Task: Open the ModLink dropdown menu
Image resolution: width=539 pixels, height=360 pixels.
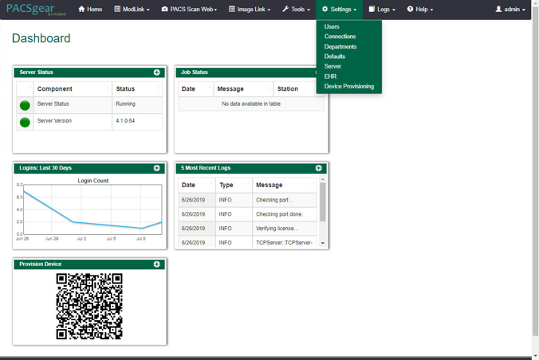Action: [x=132, y=10]
